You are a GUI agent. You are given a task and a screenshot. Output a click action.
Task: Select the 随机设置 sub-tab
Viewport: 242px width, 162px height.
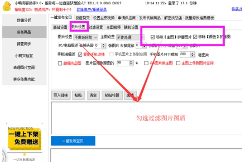(x=131, y=27)
